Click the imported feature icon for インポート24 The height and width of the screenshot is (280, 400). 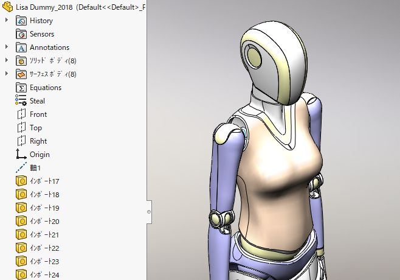point(21,275)
